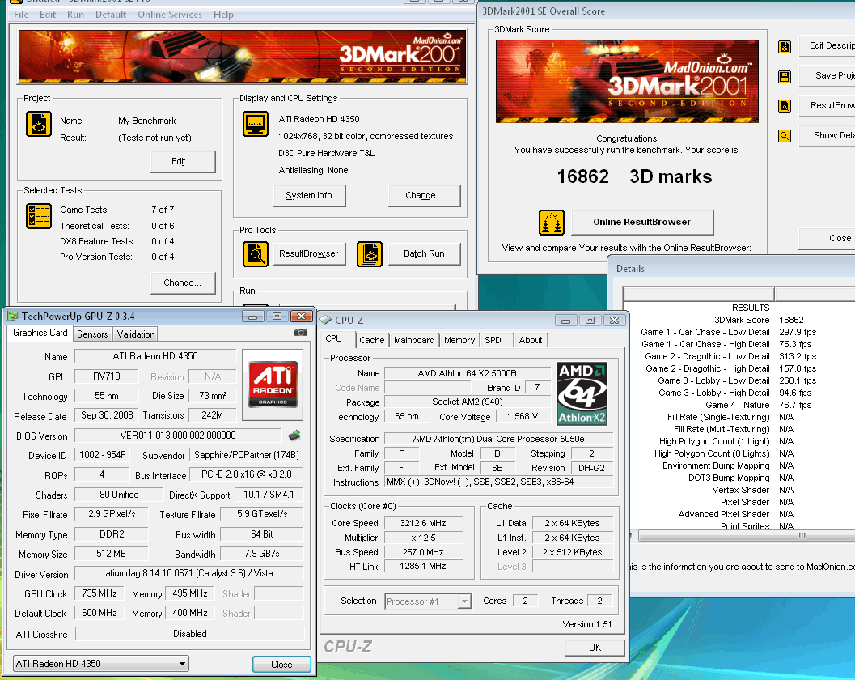Switch to the Cache tab in CPU-Z
This screenshot has height=680, width=855.
click(372, 340)
